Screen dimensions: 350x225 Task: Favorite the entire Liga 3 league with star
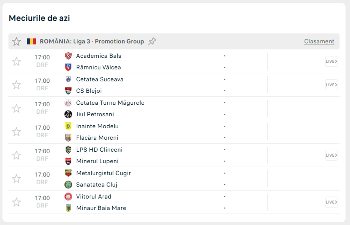16,41
